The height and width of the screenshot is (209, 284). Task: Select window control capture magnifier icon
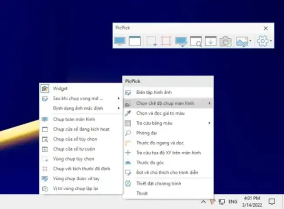pos(196,41)
